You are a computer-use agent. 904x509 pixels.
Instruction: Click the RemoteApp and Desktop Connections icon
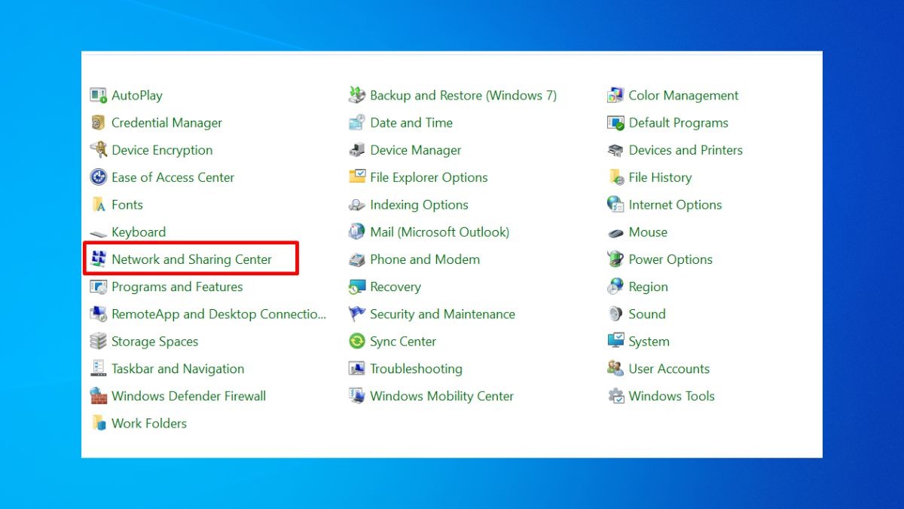pyautogui.click(x=99, y=314)
